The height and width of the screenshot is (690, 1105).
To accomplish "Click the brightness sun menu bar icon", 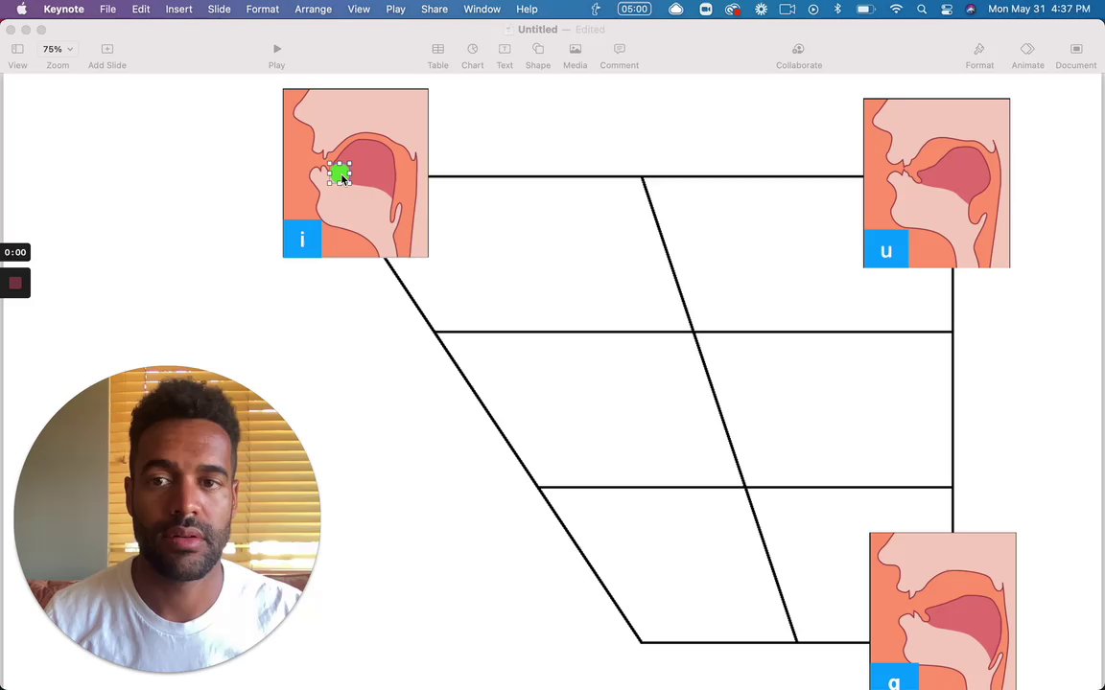I will pos(761,10).
